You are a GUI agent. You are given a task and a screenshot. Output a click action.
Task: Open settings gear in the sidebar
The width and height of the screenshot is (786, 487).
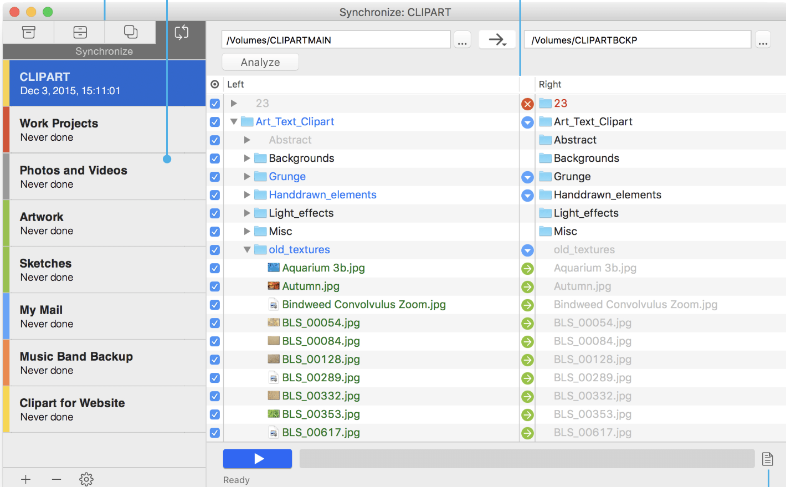(86, 479)
